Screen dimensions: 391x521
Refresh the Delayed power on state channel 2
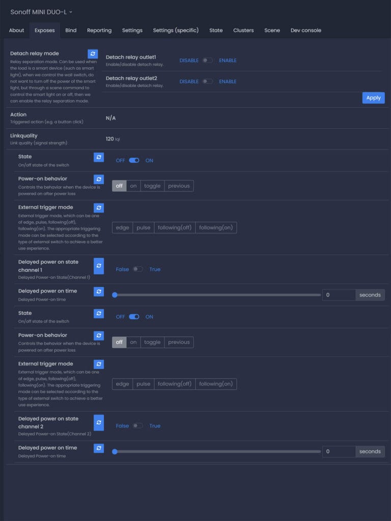point(99,423)
